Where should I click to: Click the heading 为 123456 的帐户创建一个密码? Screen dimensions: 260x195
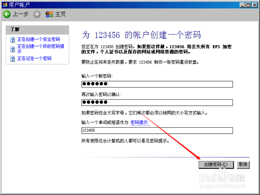[141, 35]
